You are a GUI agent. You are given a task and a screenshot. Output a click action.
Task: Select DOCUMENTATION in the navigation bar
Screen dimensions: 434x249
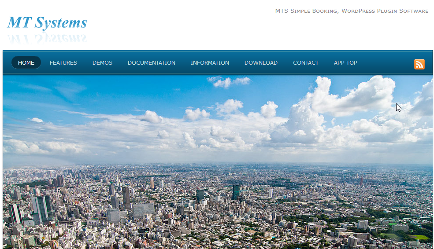(x=151, y=63)
